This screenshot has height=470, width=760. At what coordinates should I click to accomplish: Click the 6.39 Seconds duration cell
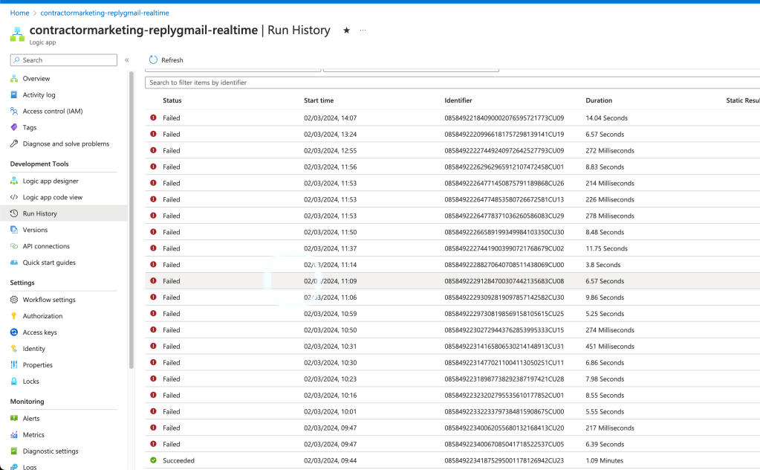click(x=605, y=444)
